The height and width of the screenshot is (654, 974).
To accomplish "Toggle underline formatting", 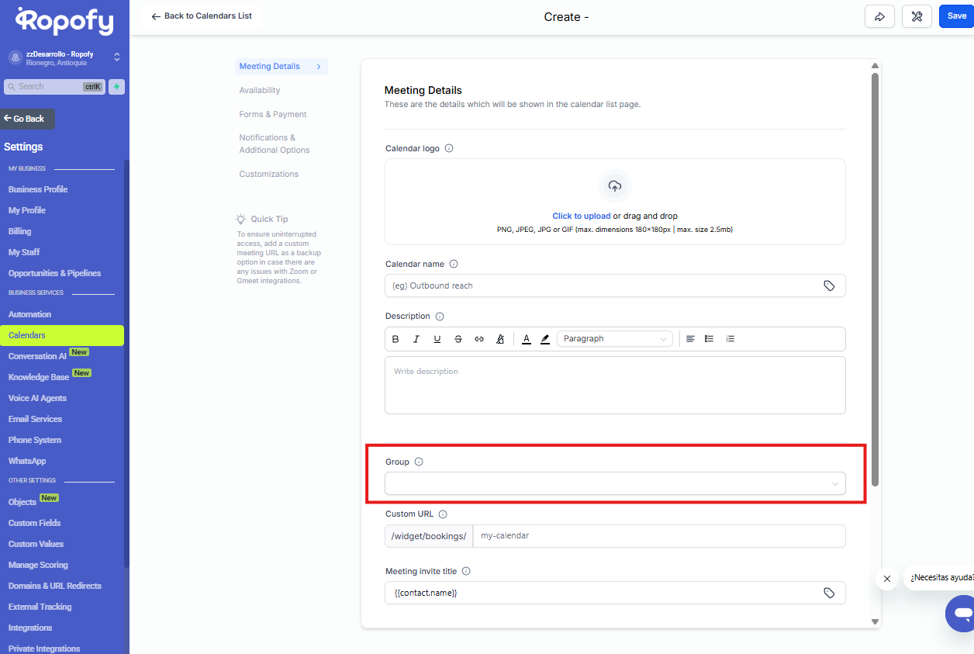I will tap(437, 339).
